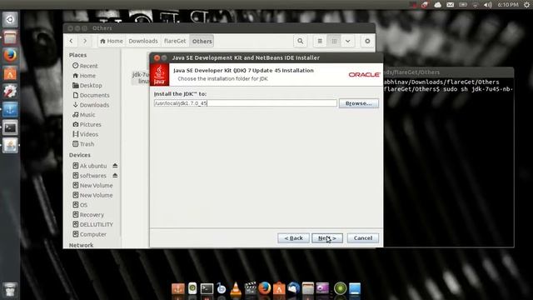The image size is (533, 300).
Task: Open the mail indicator in top panel
Action: (450, 5)
